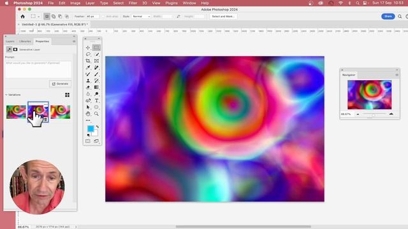Open the Style dropdown set to Normal
408x229 pixels.
pyautogui.click(x=141, y=17)
